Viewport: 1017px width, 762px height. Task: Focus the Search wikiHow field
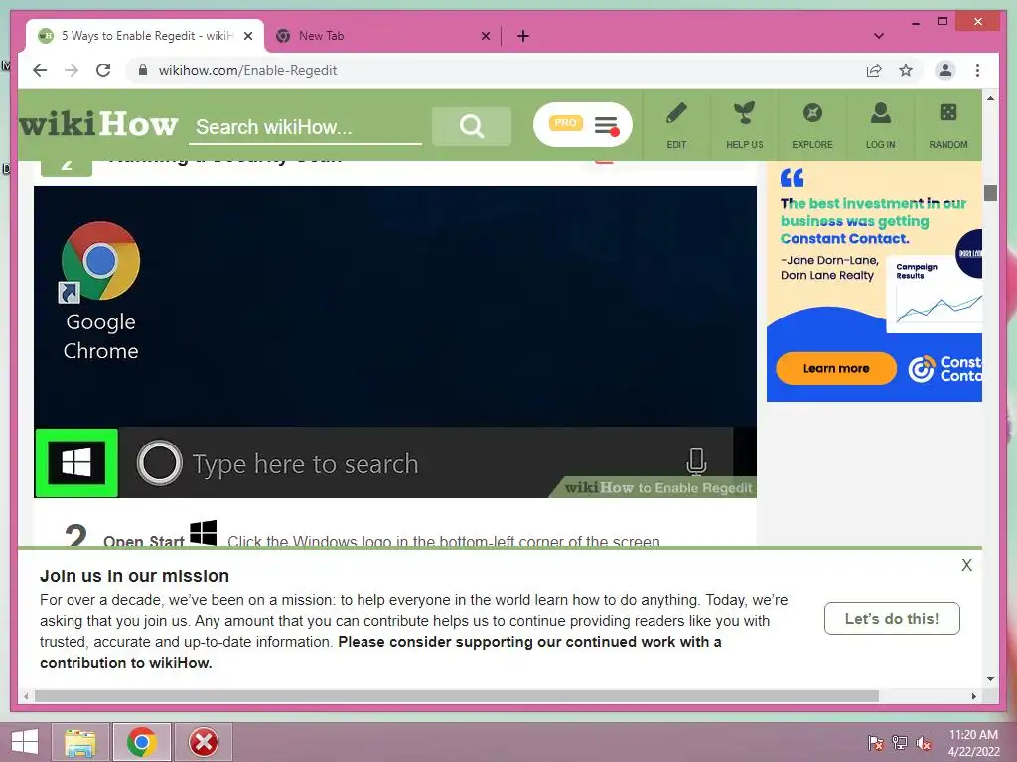305,127
